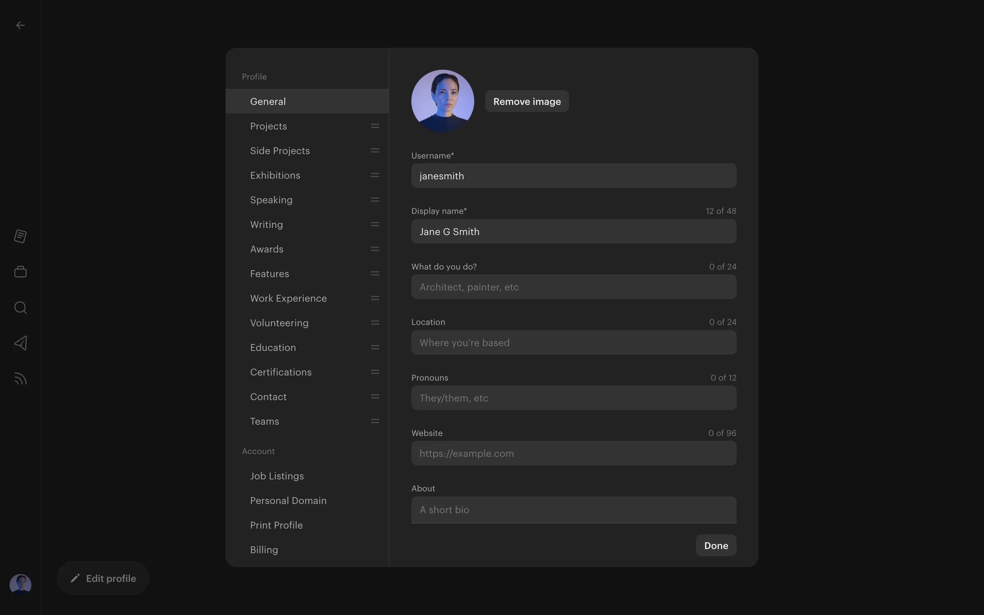
Task: Open the Work Experience section
Action: coord(288,298)
